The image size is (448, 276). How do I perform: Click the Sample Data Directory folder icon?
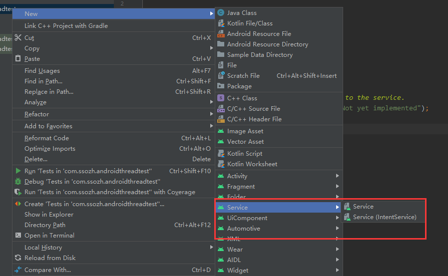221,54
